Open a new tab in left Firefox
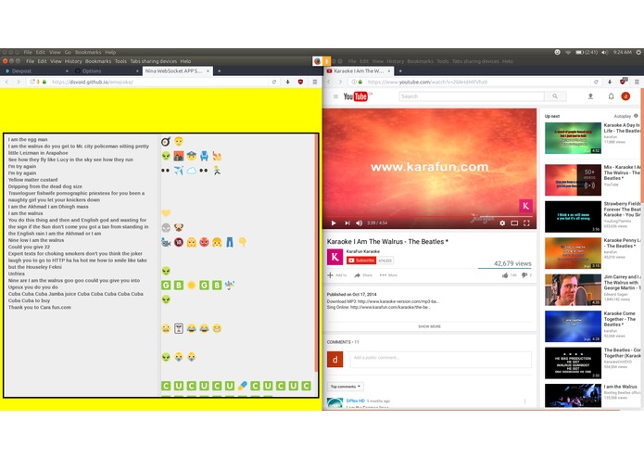This screenshot has height=458, width=644. coord(220,71)
